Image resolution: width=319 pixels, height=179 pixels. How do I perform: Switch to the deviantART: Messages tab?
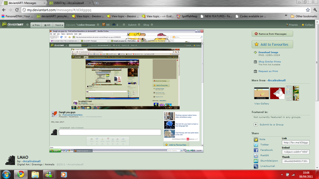(24, 3)
